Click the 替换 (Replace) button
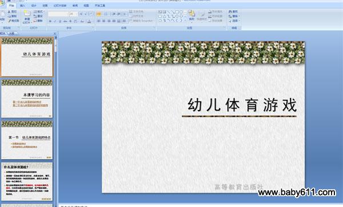 [234, 16]
